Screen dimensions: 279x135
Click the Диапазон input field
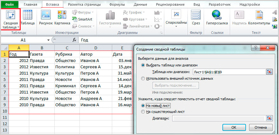pos(219,118)
